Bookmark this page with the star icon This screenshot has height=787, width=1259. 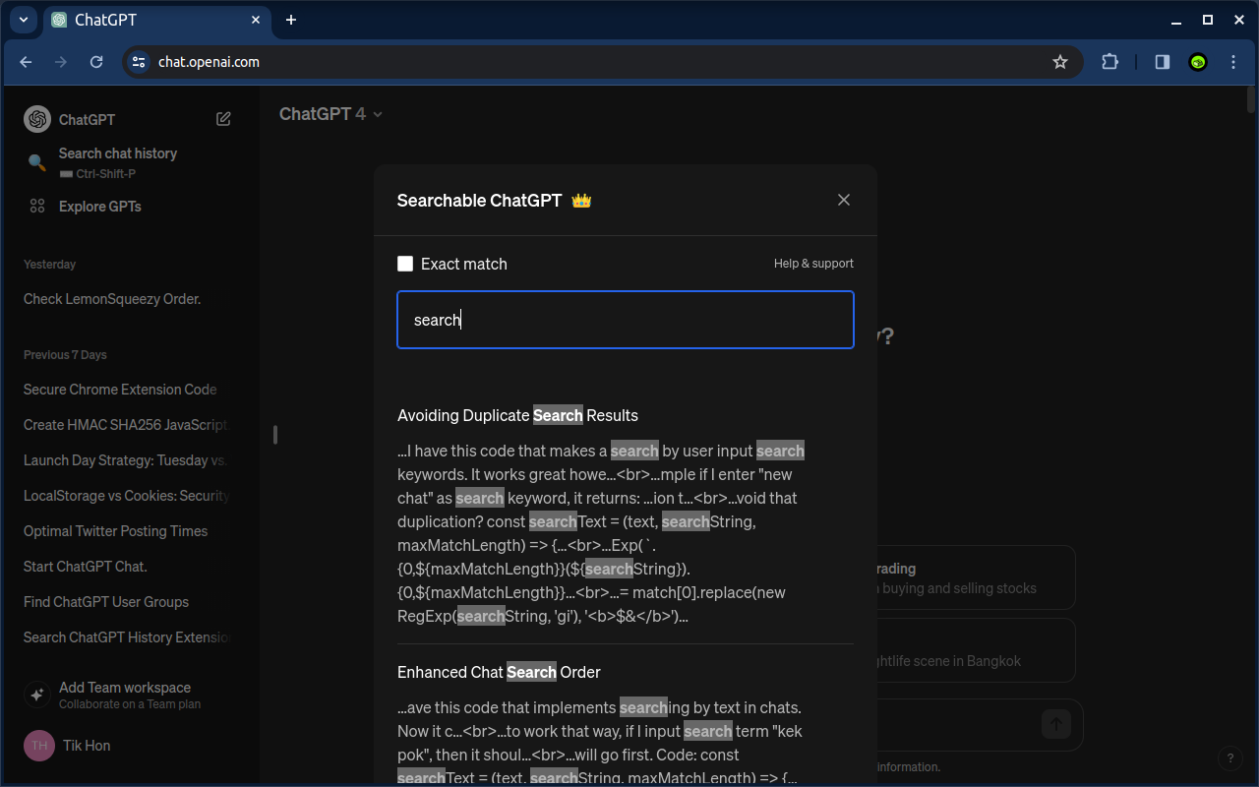tap(1060, 62)
